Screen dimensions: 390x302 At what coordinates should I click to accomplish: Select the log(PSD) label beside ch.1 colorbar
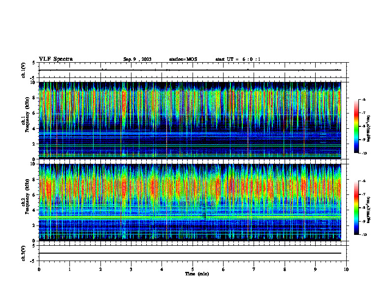tap(368, 128)
